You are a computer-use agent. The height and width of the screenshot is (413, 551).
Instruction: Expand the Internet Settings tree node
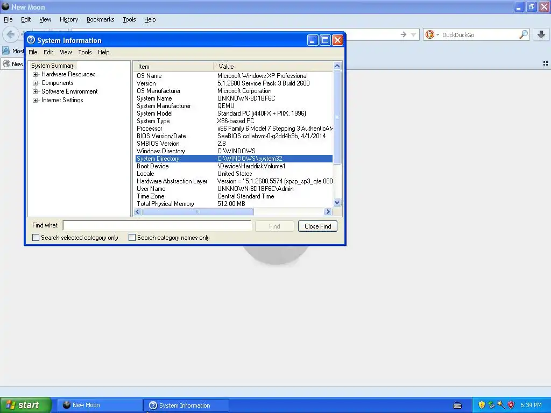coord(35,101)
